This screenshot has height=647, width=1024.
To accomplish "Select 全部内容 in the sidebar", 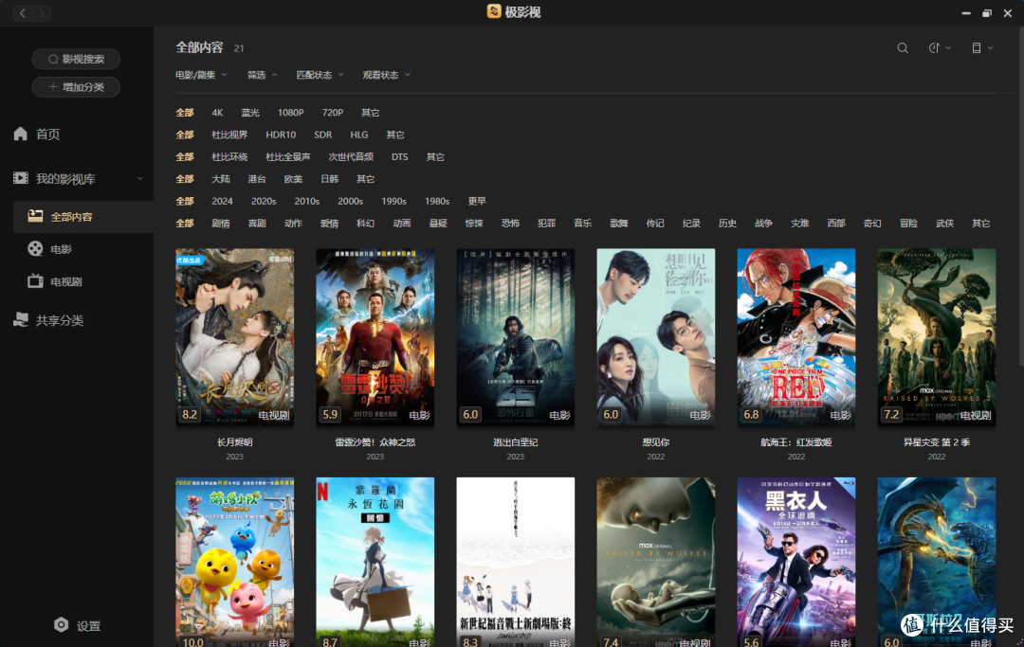I will 82,217.
